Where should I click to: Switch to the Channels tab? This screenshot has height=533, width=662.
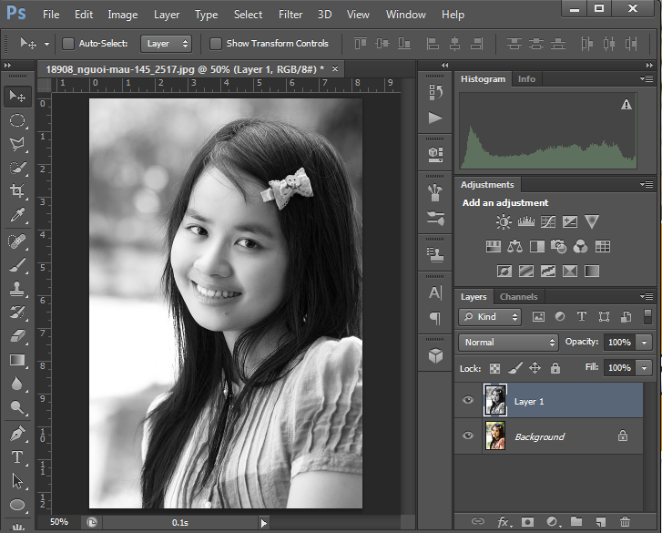518,296
